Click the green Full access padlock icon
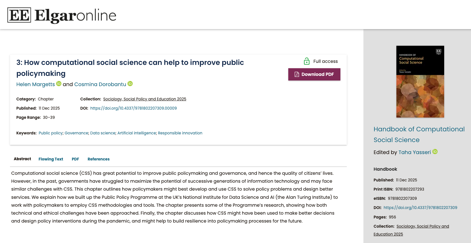The width and height of the screenshot is (471, 243). coord(307,61)
